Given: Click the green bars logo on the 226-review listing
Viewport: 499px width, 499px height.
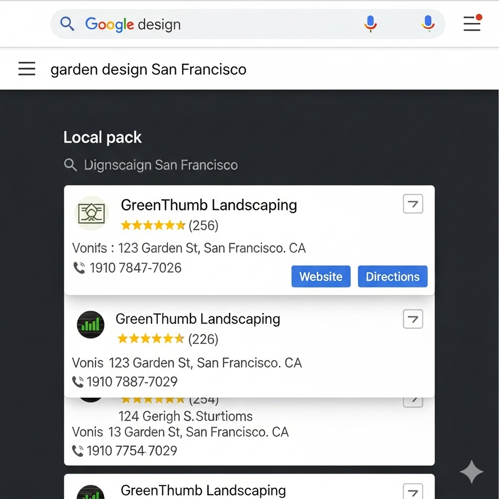Looking at the screenshot, I should tap(91, 325).
